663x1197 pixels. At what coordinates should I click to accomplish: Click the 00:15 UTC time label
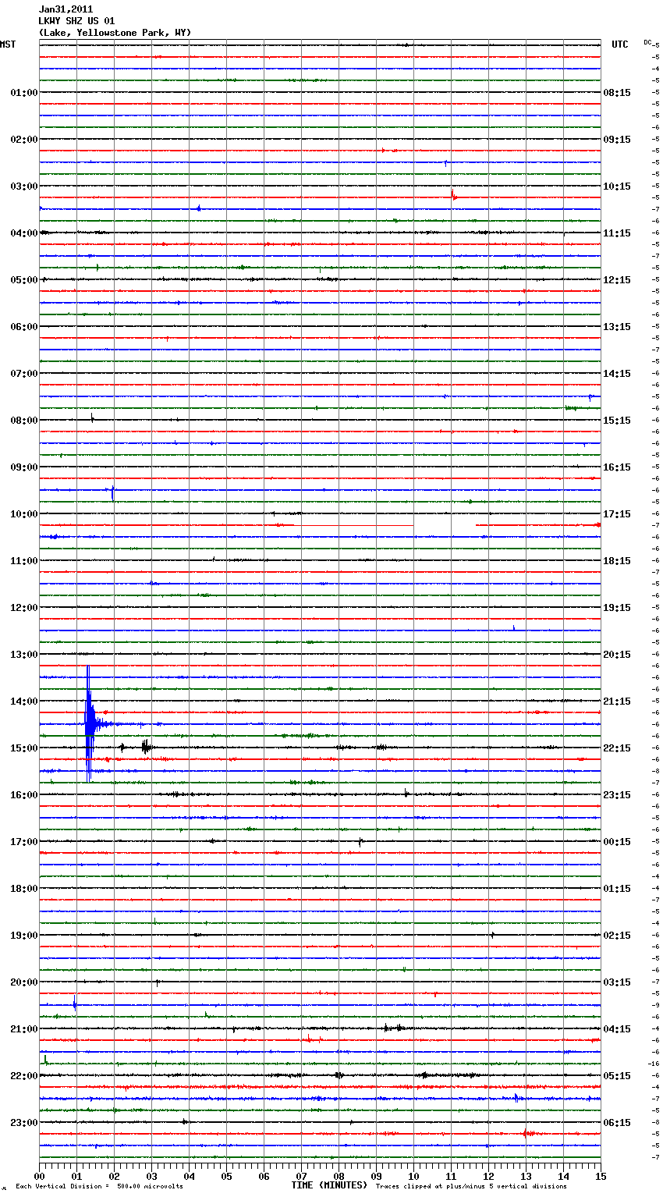click(617, 842)
